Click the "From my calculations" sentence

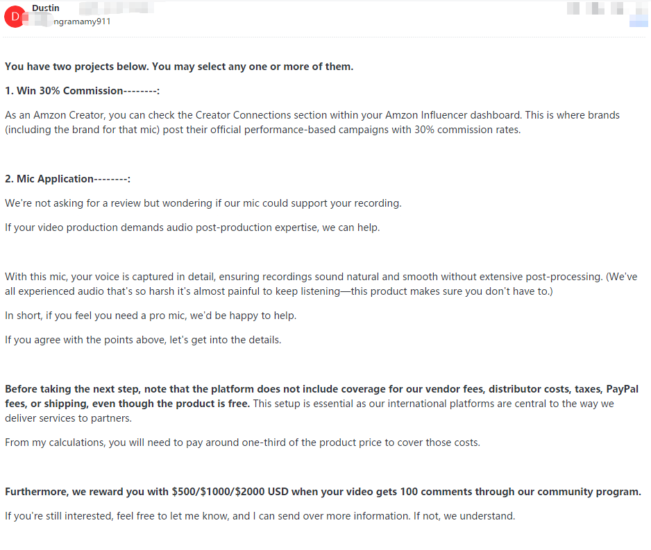242,442
